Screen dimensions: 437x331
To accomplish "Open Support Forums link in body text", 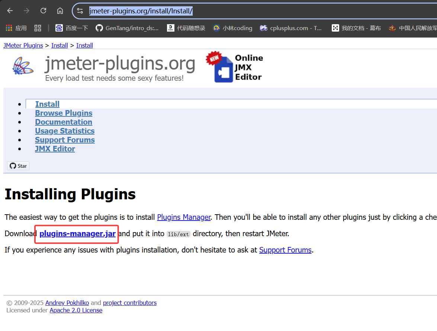I will click(x=285, y=250).
